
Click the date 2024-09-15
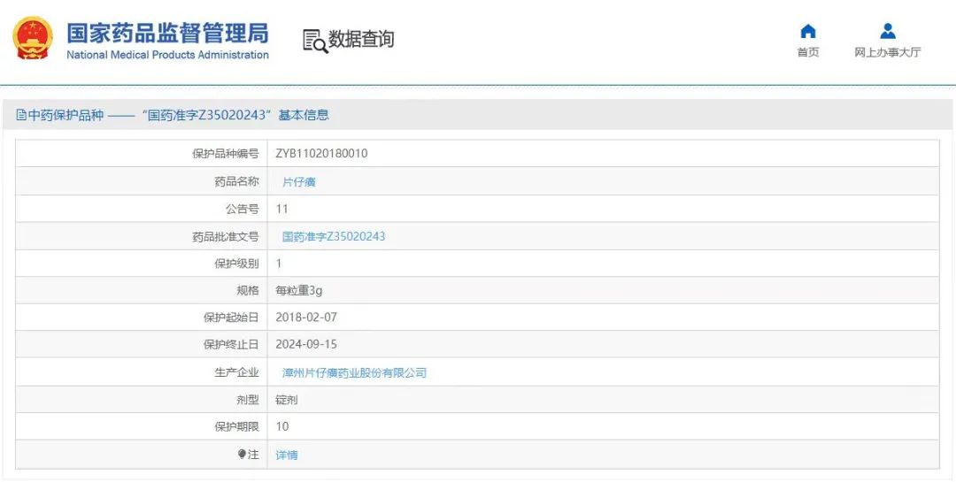coord(306,344)
